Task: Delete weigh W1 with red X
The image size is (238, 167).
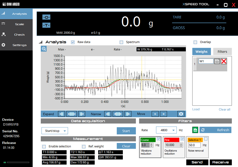Action: point(224,61)
